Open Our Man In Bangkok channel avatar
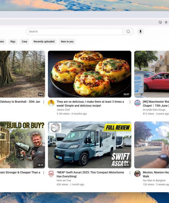 click(x=138, y=174)
